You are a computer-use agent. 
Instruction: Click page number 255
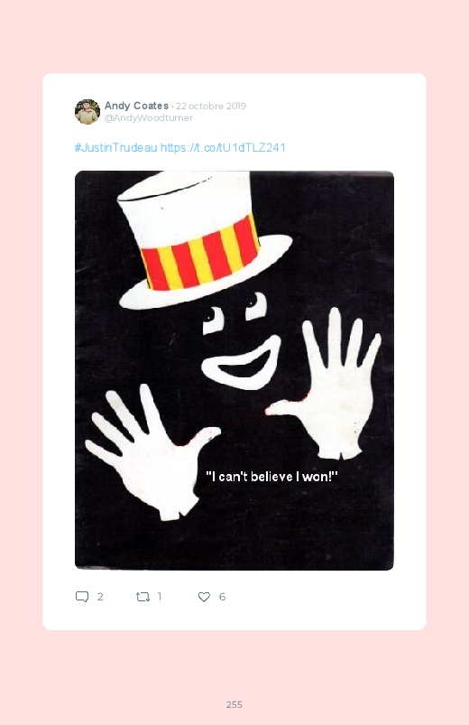coord(234,704)
